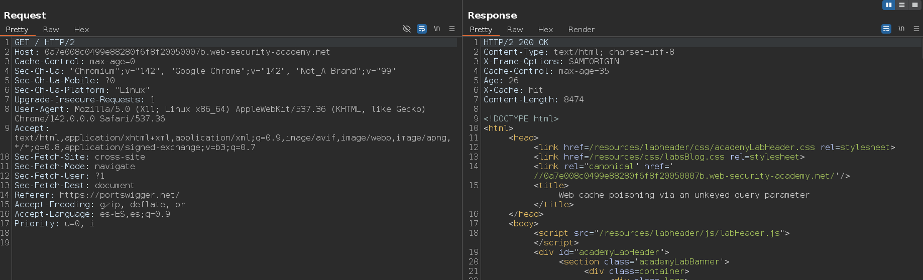Viewport: 923px width, 280px height.
Task: Switch to combined single-pane layout
Action: (x=915, y=5)
